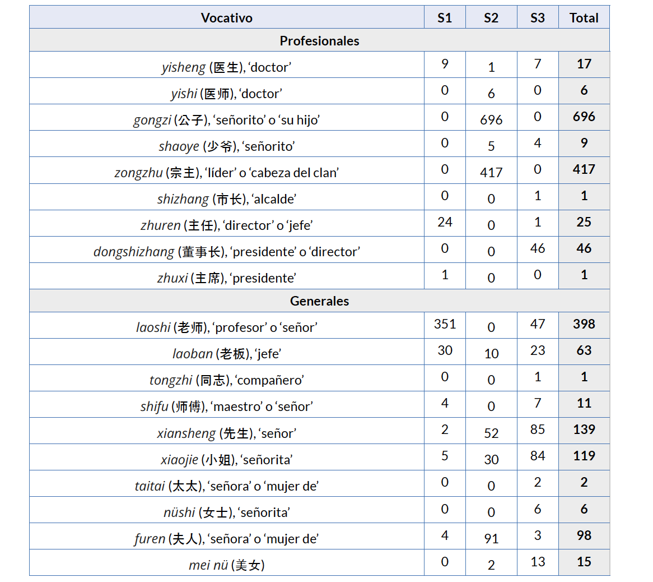Click the dongshizhang 'presidente' row label

pyautogui.click(x=226, y=252)
